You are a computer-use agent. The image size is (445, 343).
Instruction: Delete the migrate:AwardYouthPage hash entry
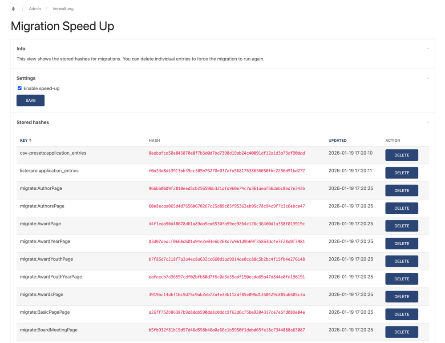point(401,261)
